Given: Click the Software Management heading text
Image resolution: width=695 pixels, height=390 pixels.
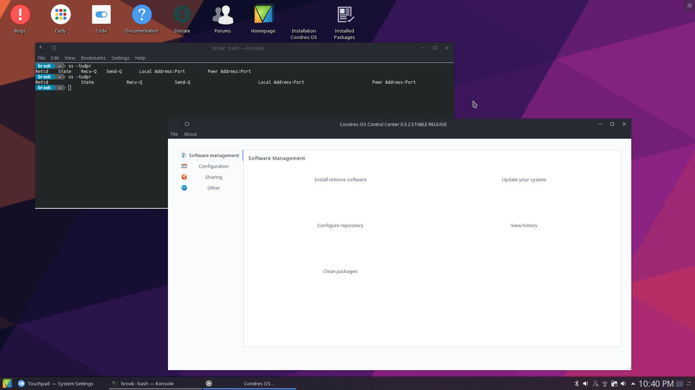Looking at the screenshot, I should coord(277,158).
